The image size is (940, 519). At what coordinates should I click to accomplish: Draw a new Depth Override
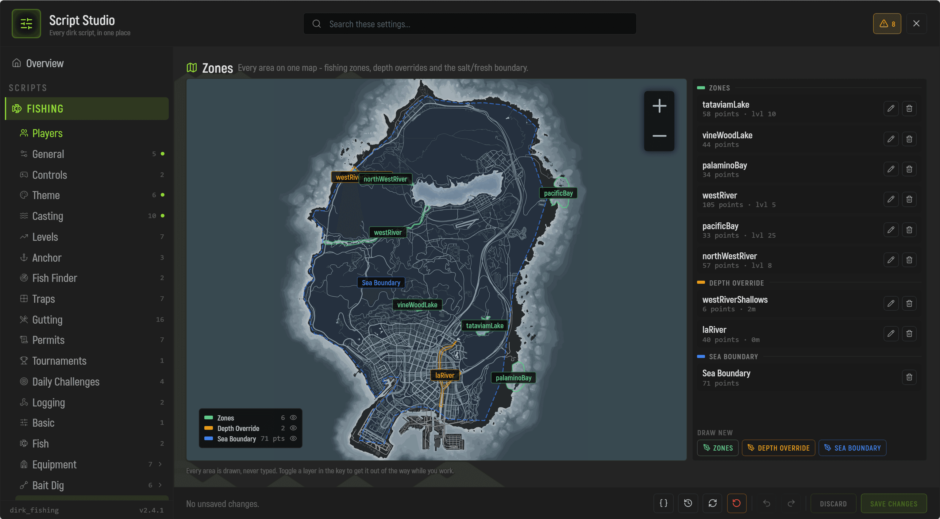click(x=778, y=448)
